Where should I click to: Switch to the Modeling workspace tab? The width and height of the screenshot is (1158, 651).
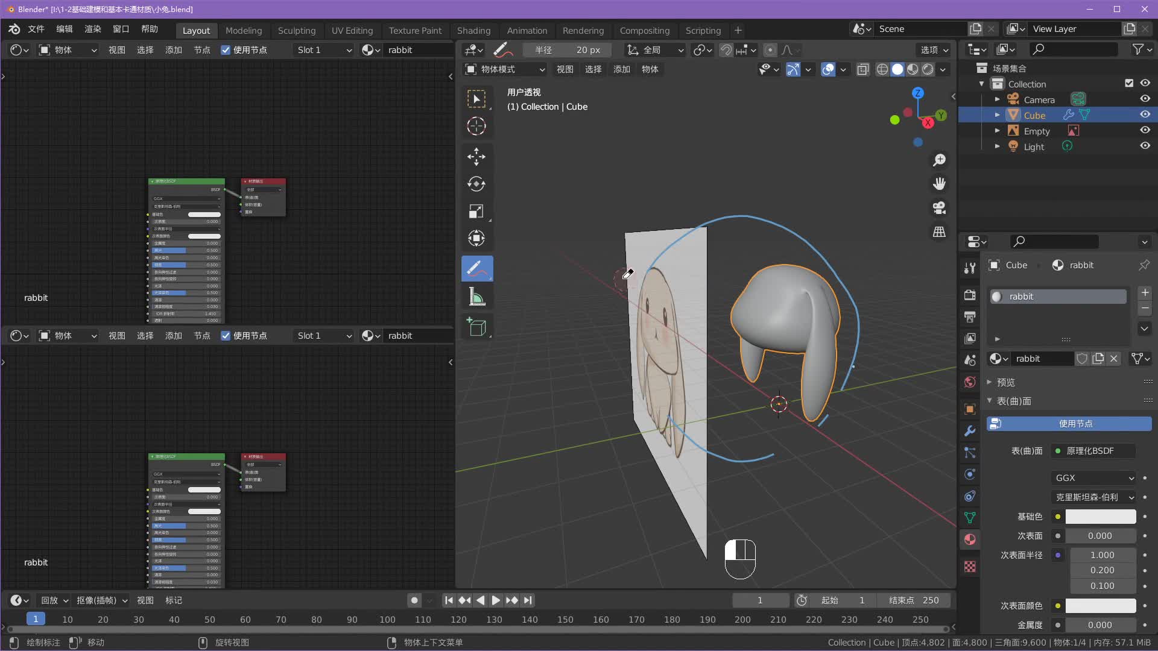point(244,30)
